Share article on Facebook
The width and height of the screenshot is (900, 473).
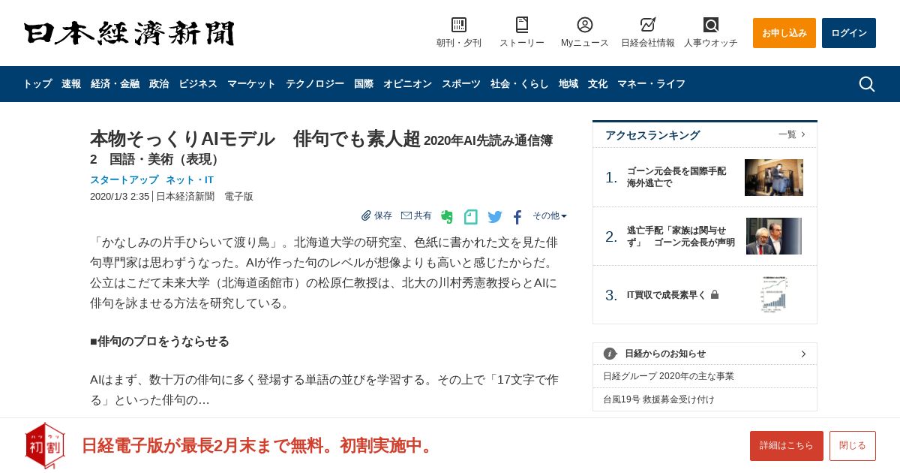tap(517, 217)
